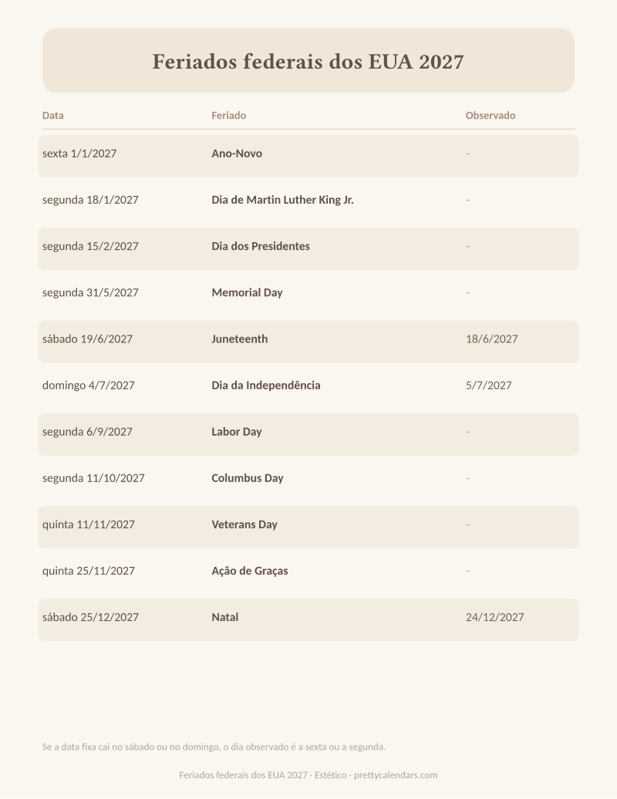Select Dia de Martin Luther King Jr.
617x799 pixels.
[282, 200]
